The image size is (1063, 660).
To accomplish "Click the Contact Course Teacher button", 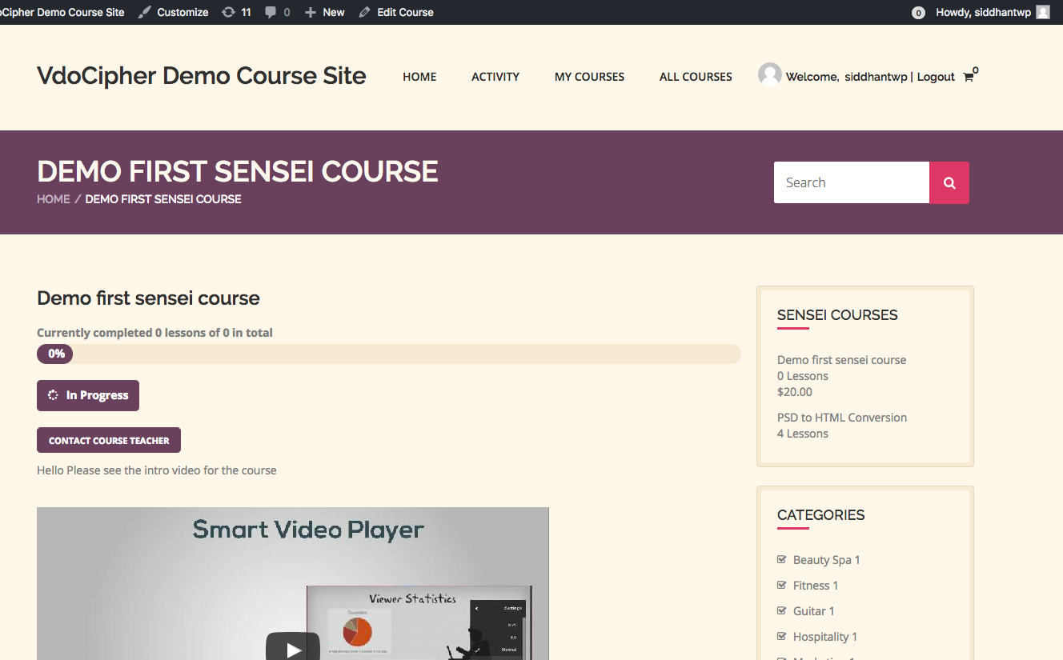I will (109, 440).
